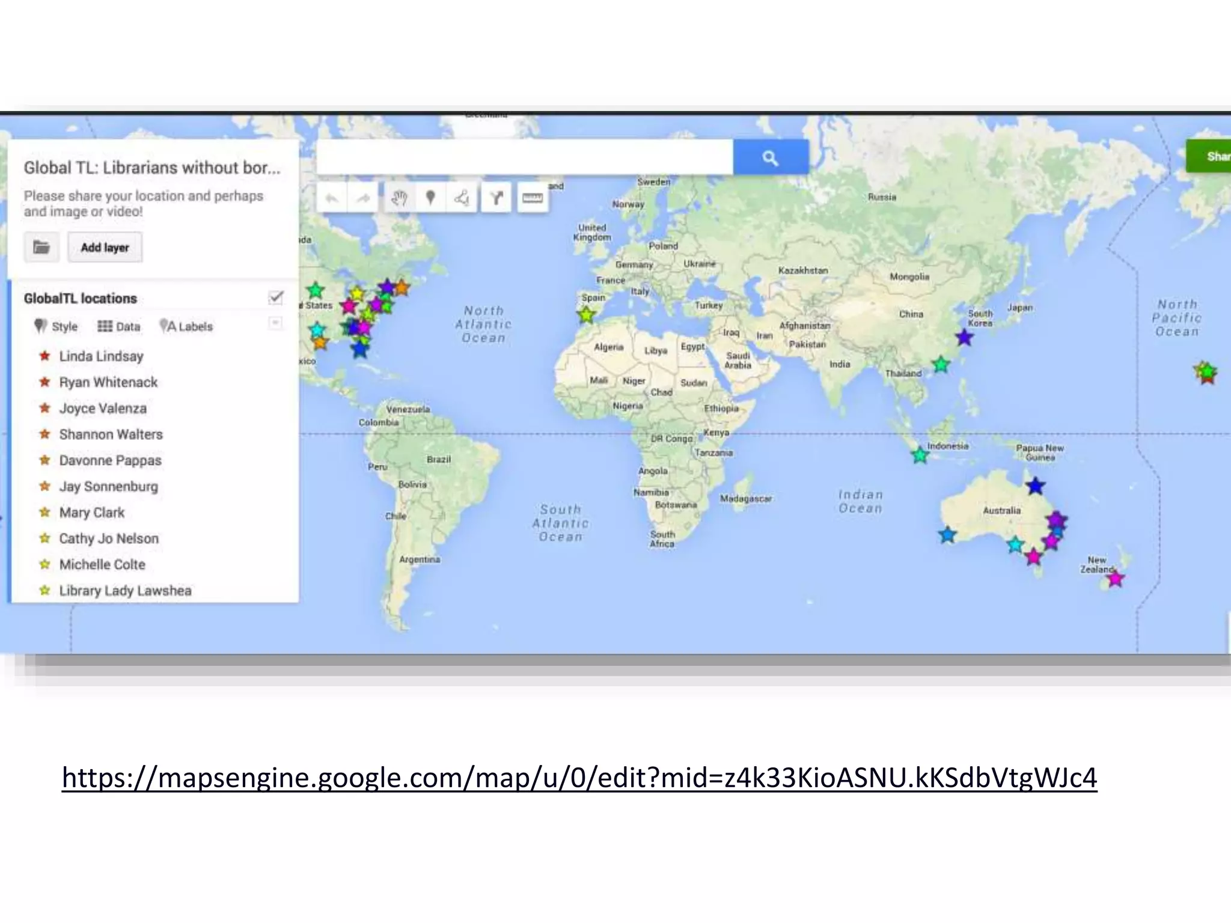Click the Add layer button
Viewport: 1231px width, 923px height.
105,247
